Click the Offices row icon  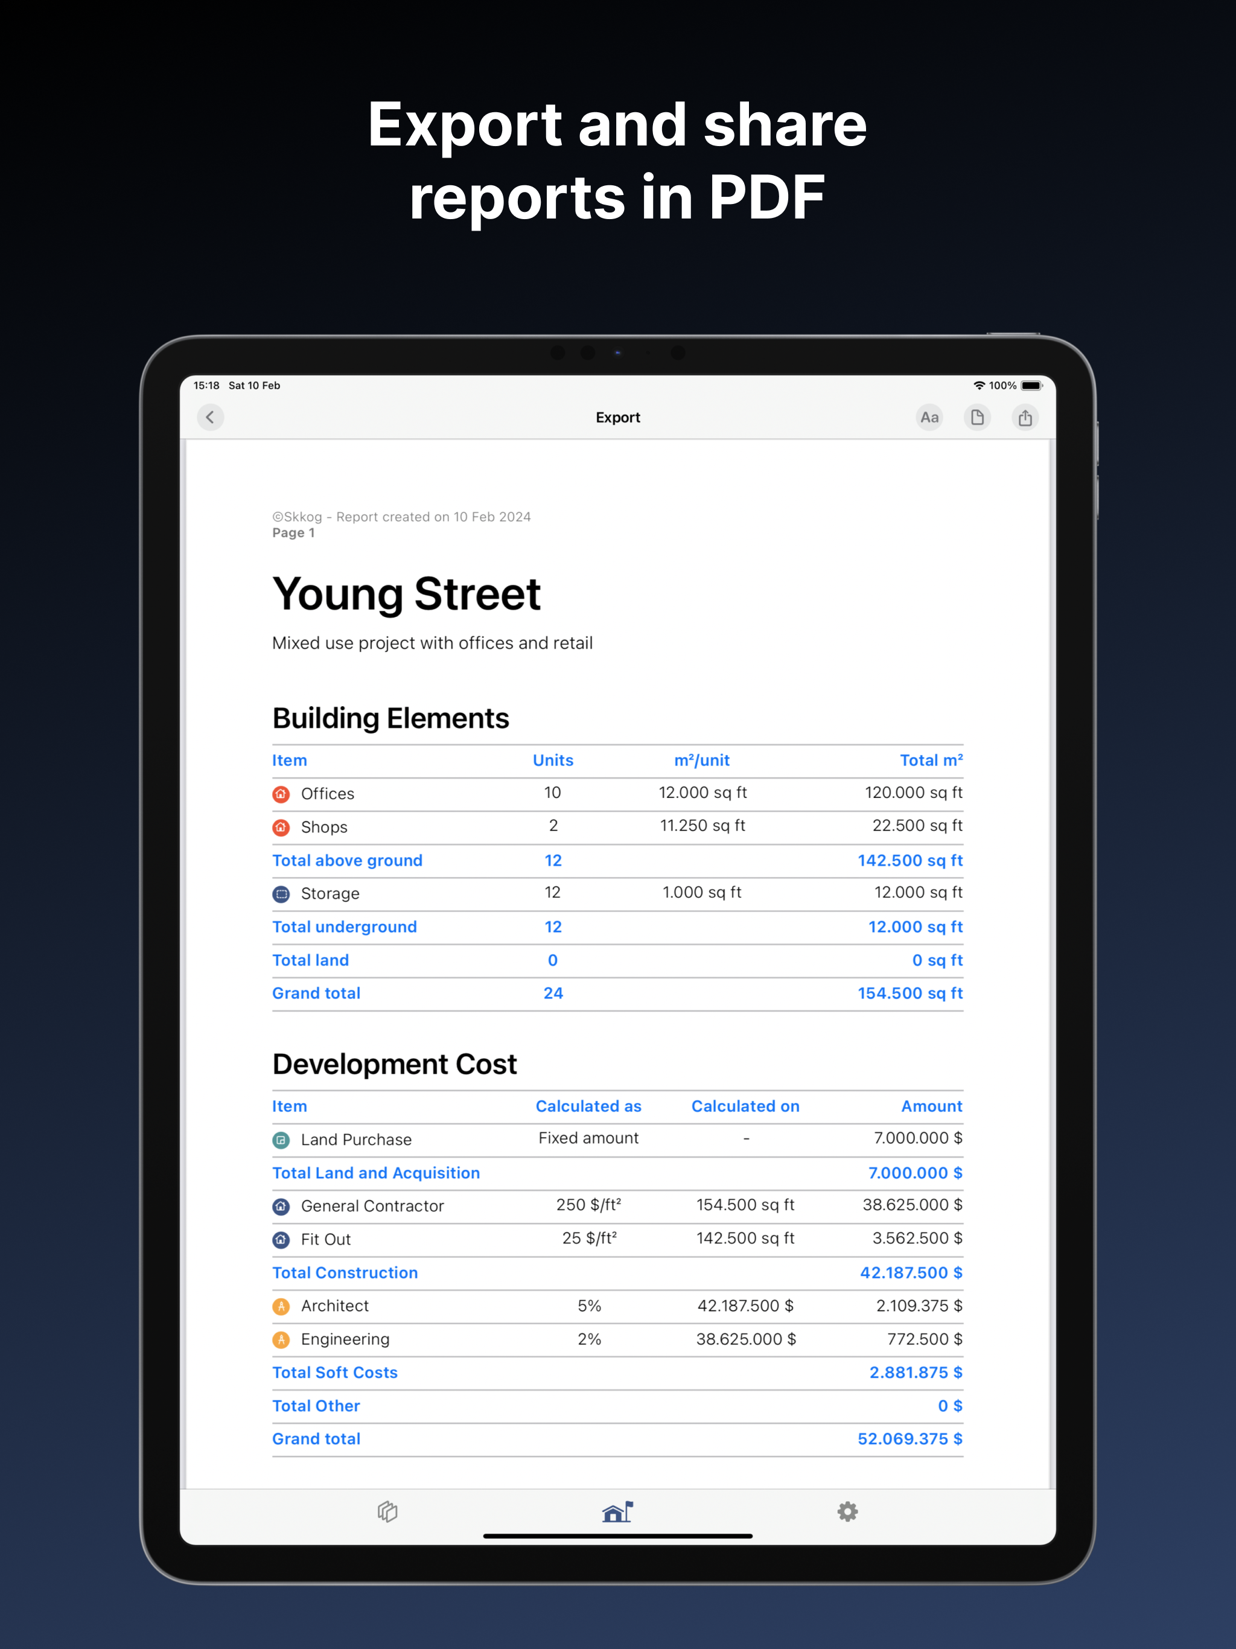pyautogui.click(x=281, y=794)
